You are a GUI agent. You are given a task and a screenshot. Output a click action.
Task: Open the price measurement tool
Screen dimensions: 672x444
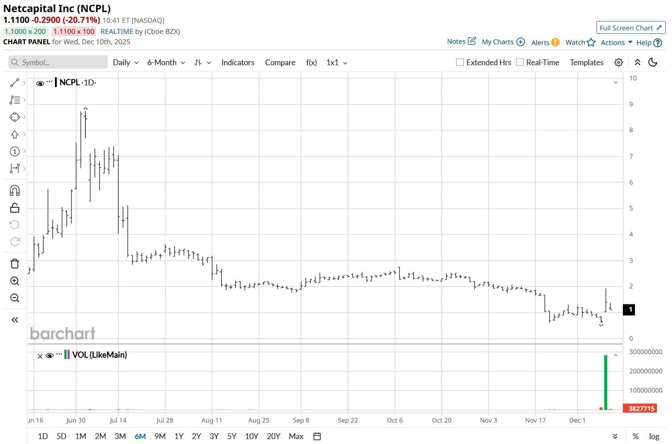(15, 168)
